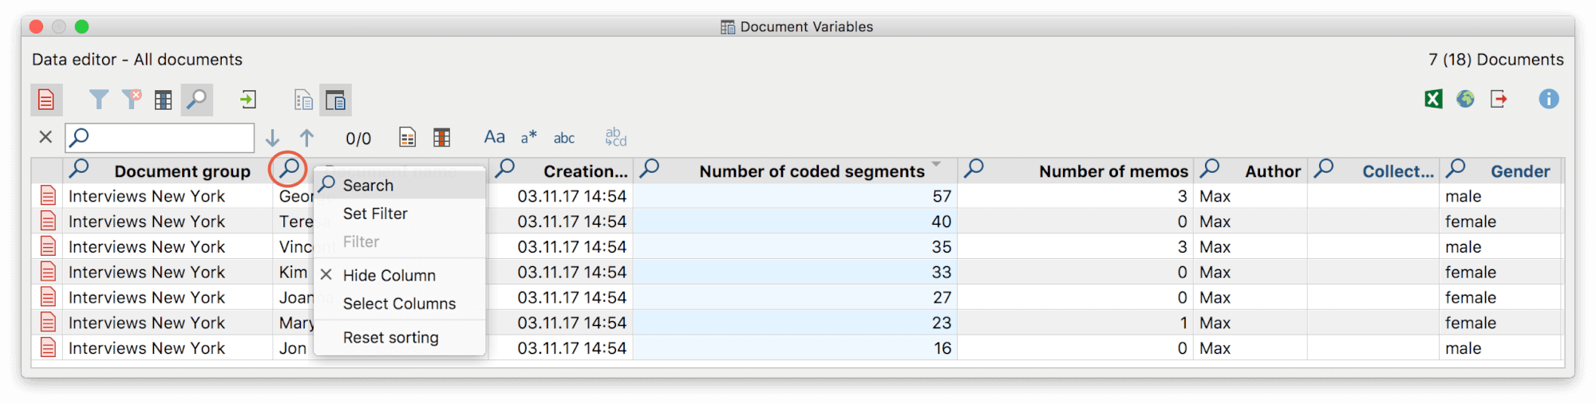Toggle case sensitivity with the Aa option
Screen dimensions: 1596x404
click(494, 137)
